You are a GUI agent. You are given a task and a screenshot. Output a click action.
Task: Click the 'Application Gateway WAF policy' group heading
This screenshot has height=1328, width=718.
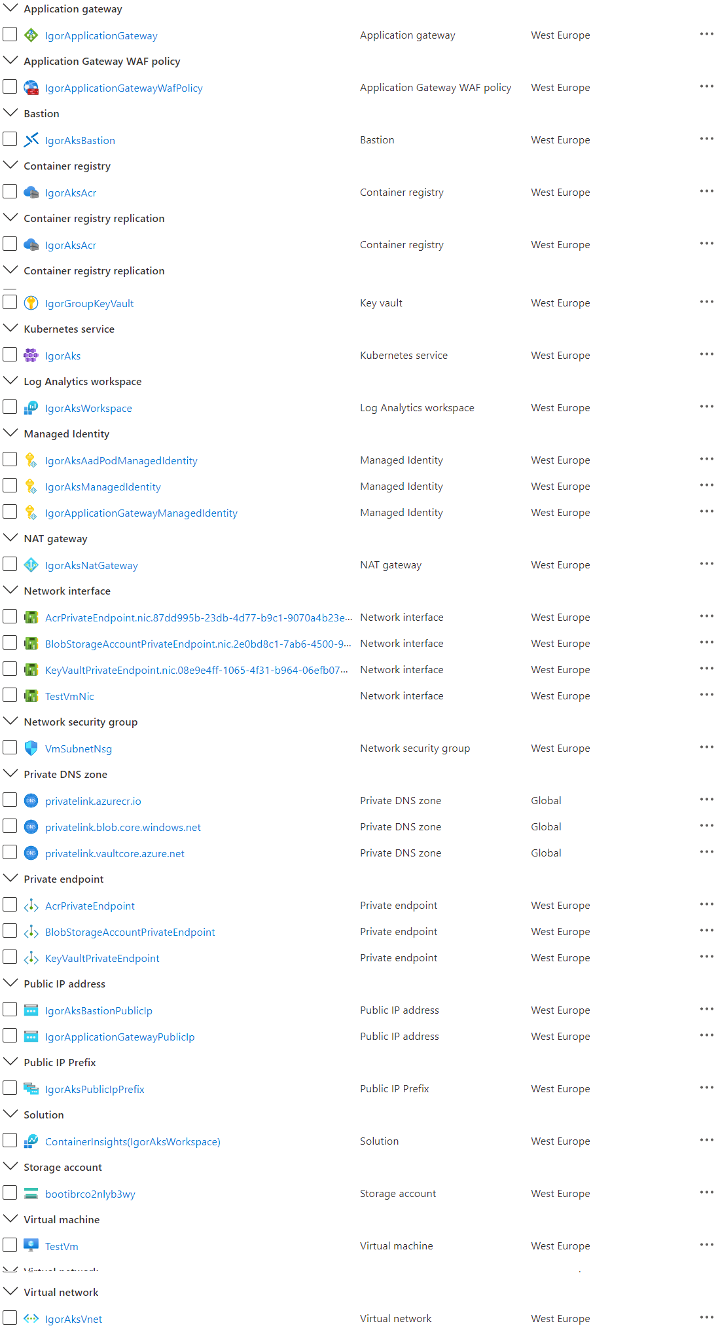(102, 61)
